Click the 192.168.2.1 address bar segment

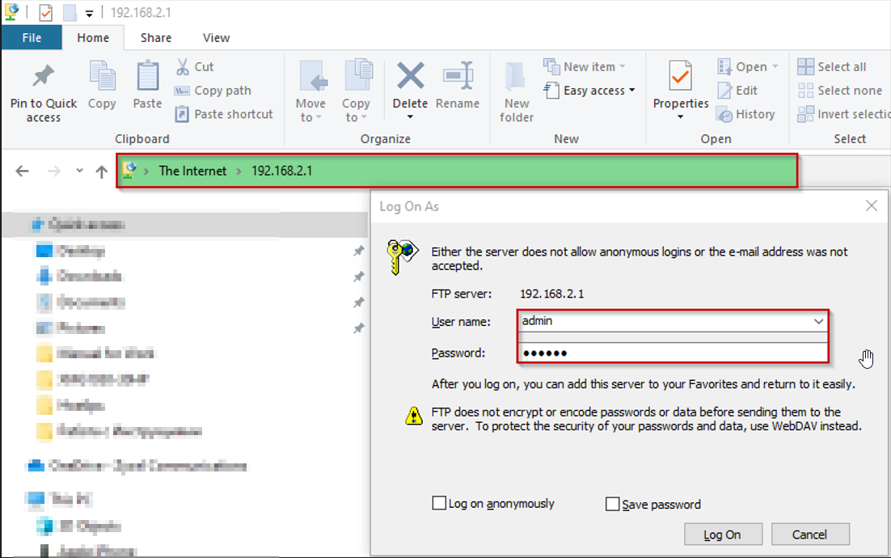tap(281, 171)
